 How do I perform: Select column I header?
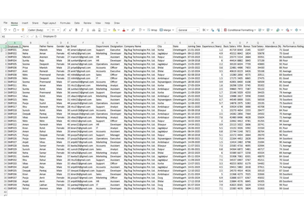coord(140,42)
